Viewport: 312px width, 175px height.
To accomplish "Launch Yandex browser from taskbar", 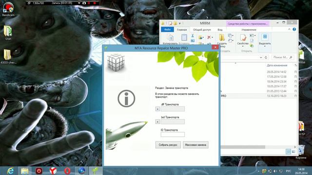I will (x=53, y=171).
